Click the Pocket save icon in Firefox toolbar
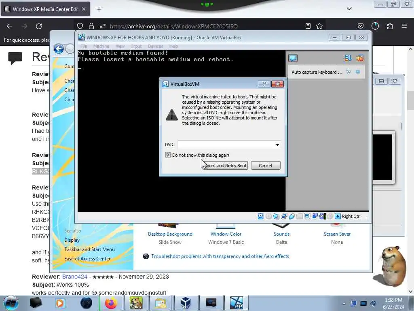The image size is (414, 311). (360, 26)
